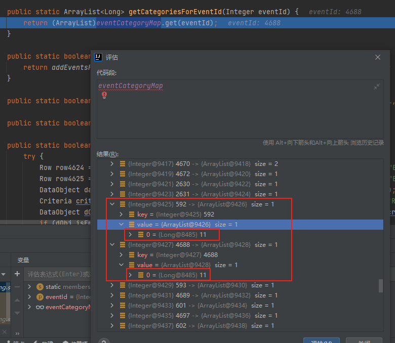The height and width of the screenshot is (343, 395).
Task: Close the 评估 dialog with the X
Action: pos(378,57)
